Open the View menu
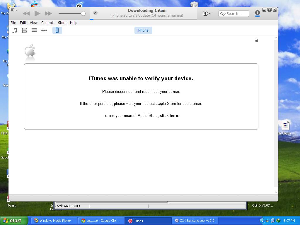This screenshot has height=225, width=300. coord(34,23)
